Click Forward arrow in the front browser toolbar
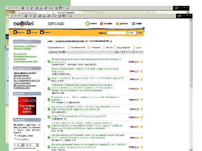 pos(19,16)
